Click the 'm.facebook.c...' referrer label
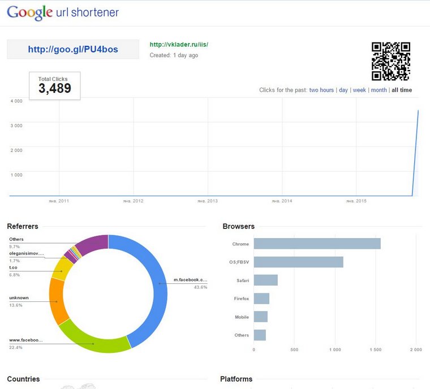Viewport: 430px width, 389px height. click(190, 280)
